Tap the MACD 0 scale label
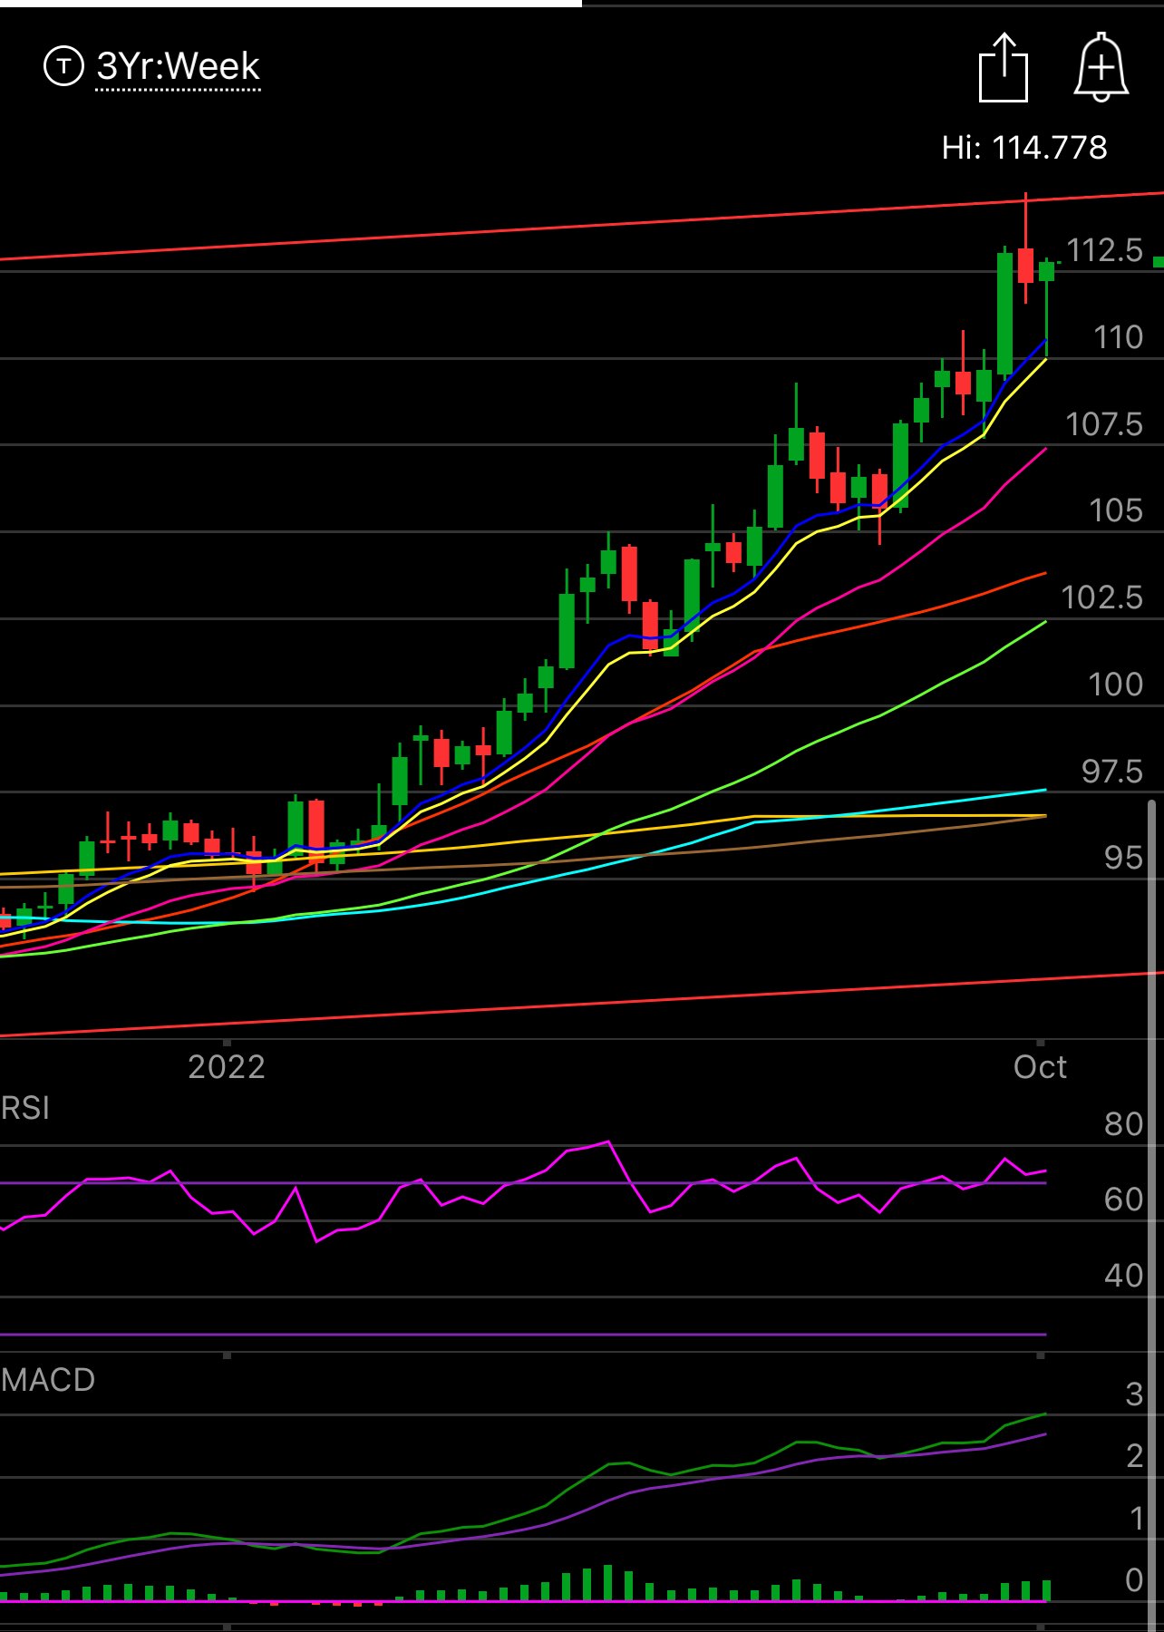Screen dimensions: 1164x1632 pyautogui.click(x=1134, y=1580)
